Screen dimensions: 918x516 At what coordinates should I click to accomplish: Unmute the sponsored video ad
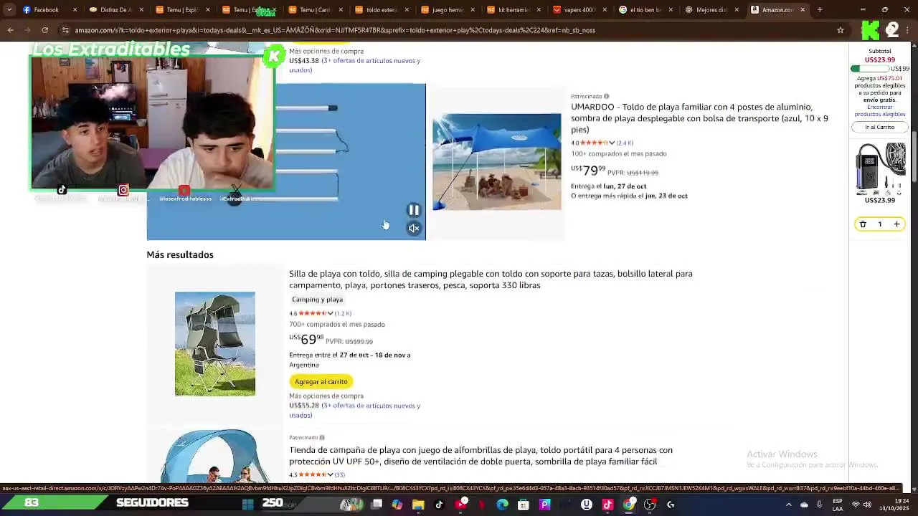414,229
